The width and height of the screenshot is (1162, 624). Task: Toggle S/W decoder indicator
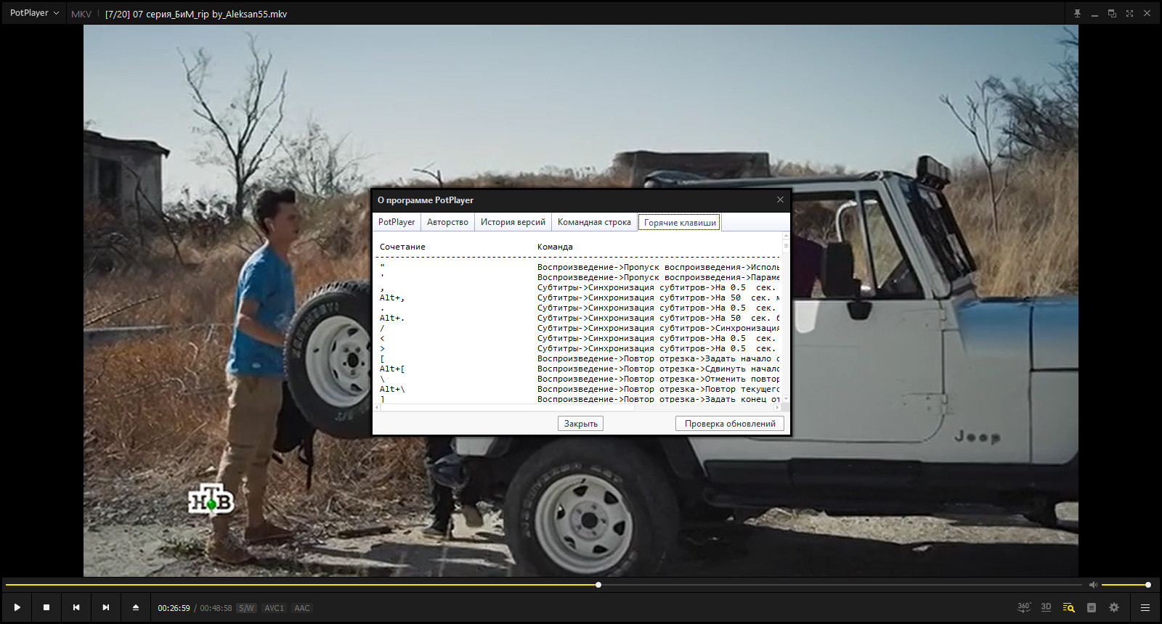tap(246, 608)
